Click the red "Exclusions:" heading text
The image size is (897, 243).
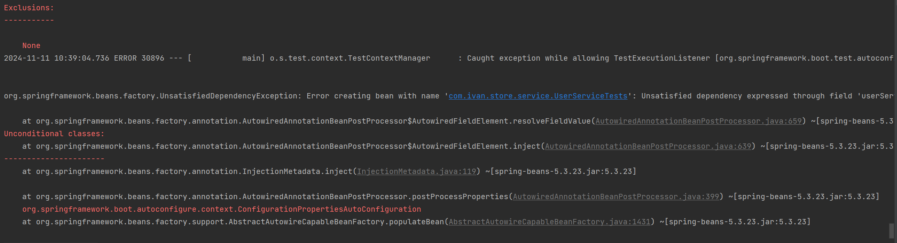coord(29,8)
